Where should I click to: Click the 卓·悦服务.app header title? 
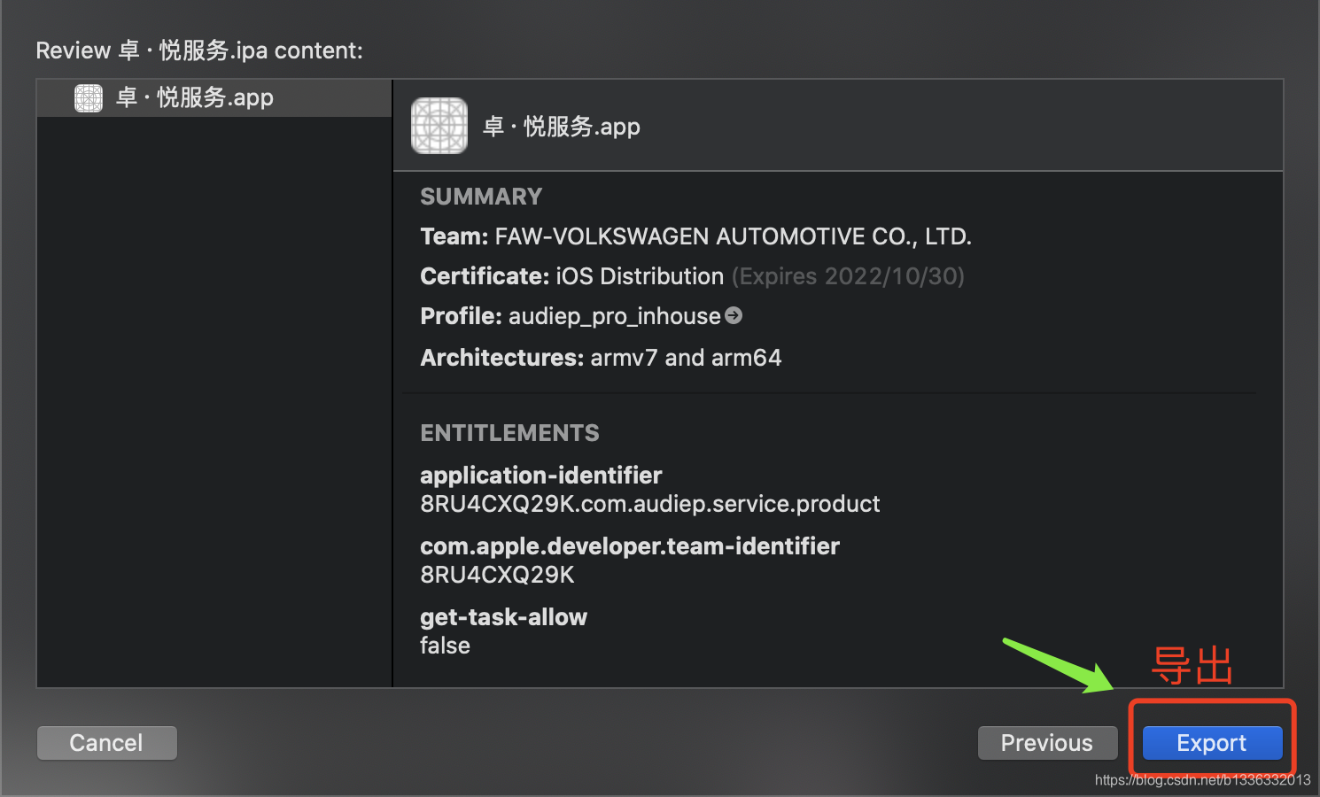[x=562, y=127]
